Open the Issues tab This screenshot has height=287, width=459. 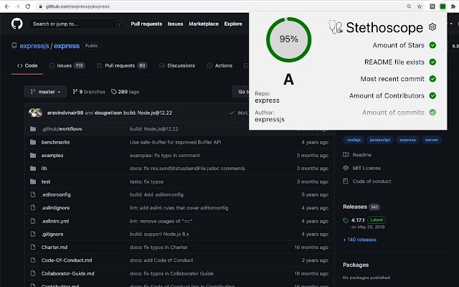click(x=67, y=65)
